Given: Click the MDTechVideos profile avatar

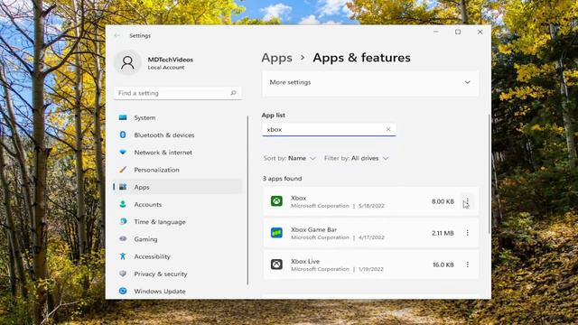Looking at the screenshot, I should tap(127, 62).
